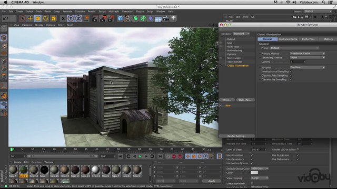Enable the Multi-Pass checkbox in Render Settings
The width and height of the screenshot is (337, 189).
tap(221, 47)
